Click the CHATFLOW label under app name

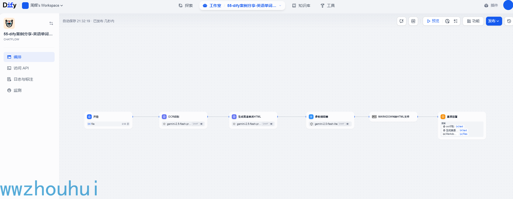coord(11,39)
